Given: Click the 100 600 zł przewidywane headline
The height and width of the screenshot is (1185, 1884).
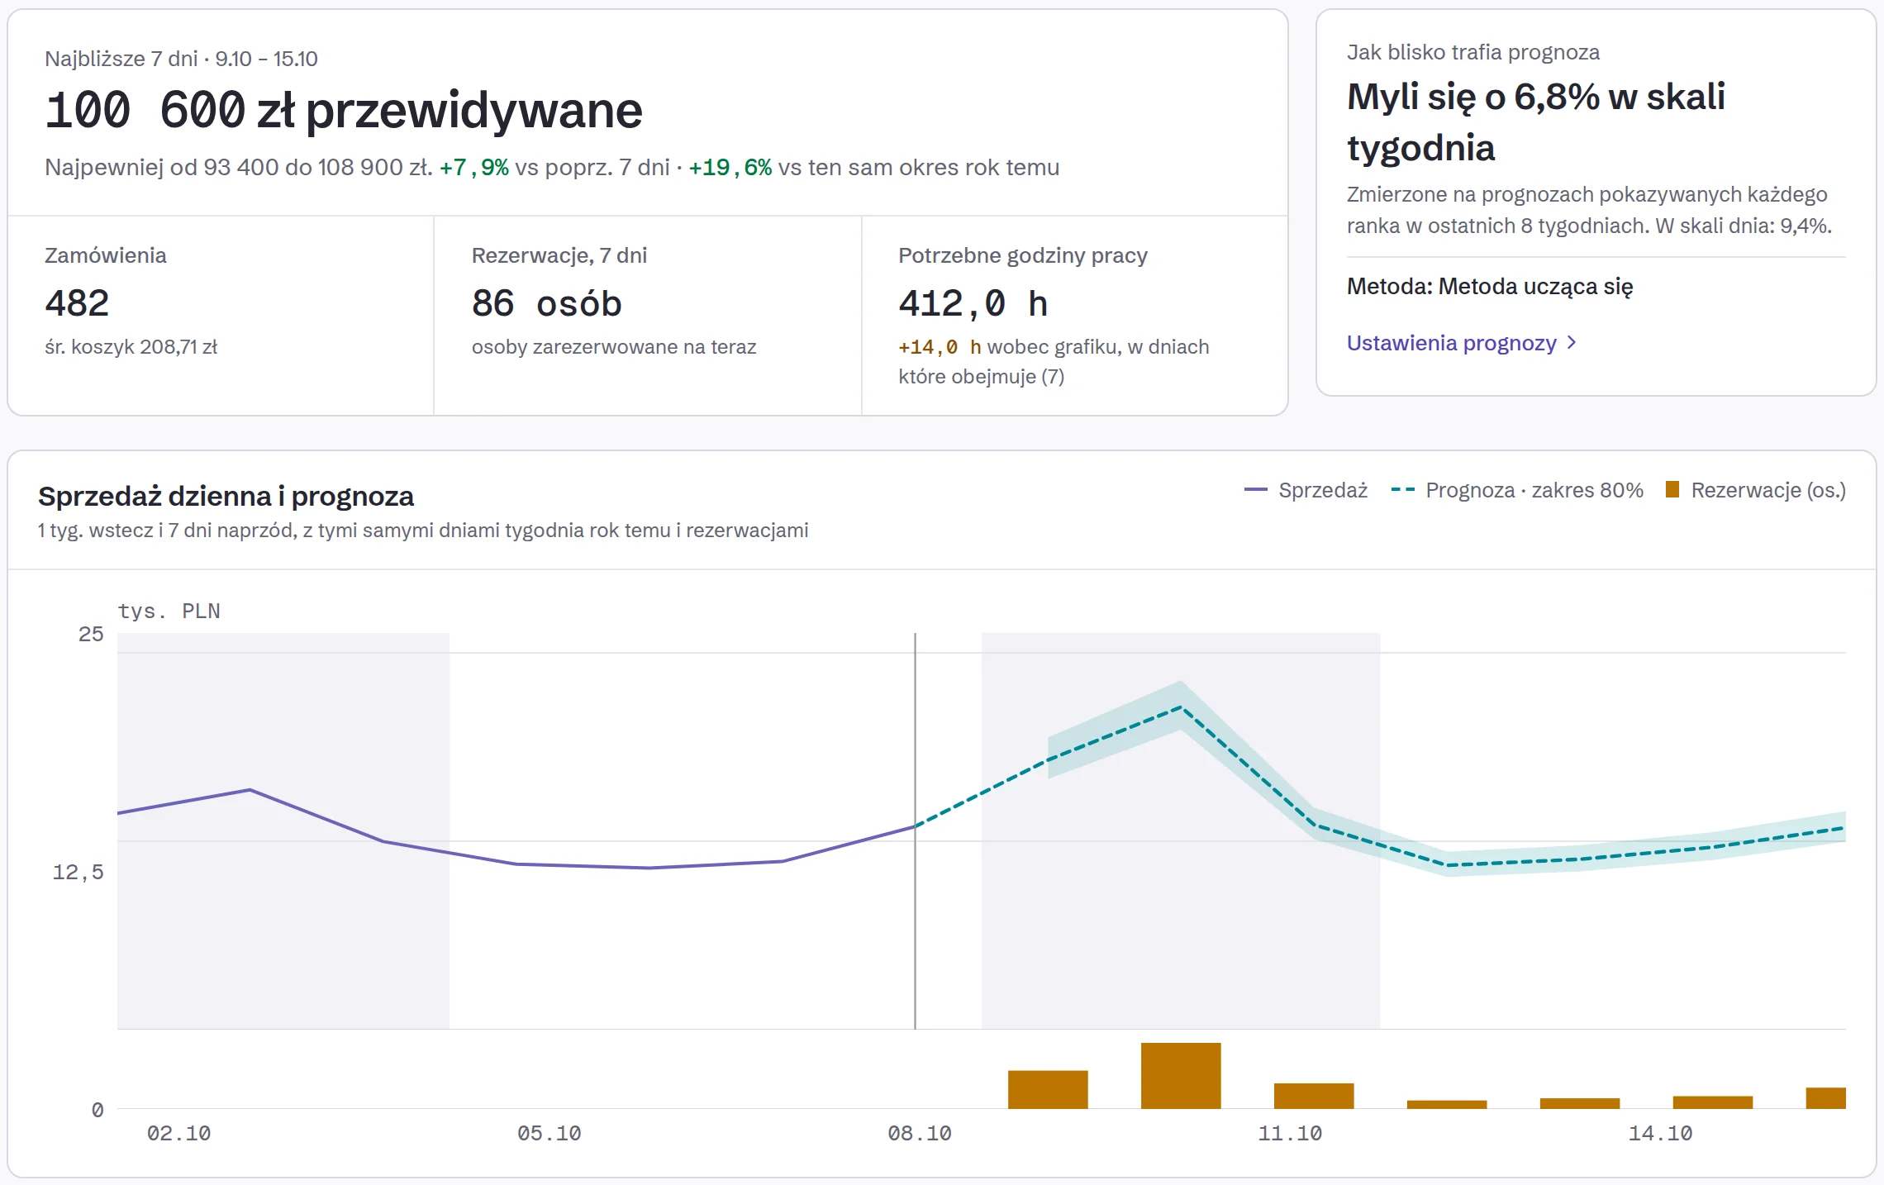Looking at the screenshot, I should (x=344, y=110).
